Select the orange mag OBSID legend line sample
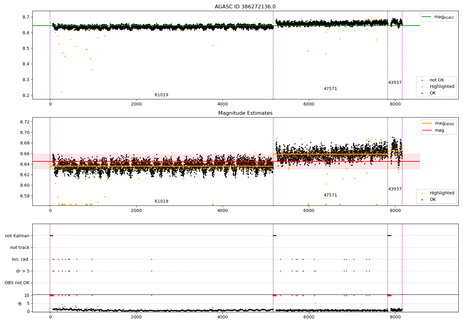Screen dimensions: 463x324 [428, 123]
